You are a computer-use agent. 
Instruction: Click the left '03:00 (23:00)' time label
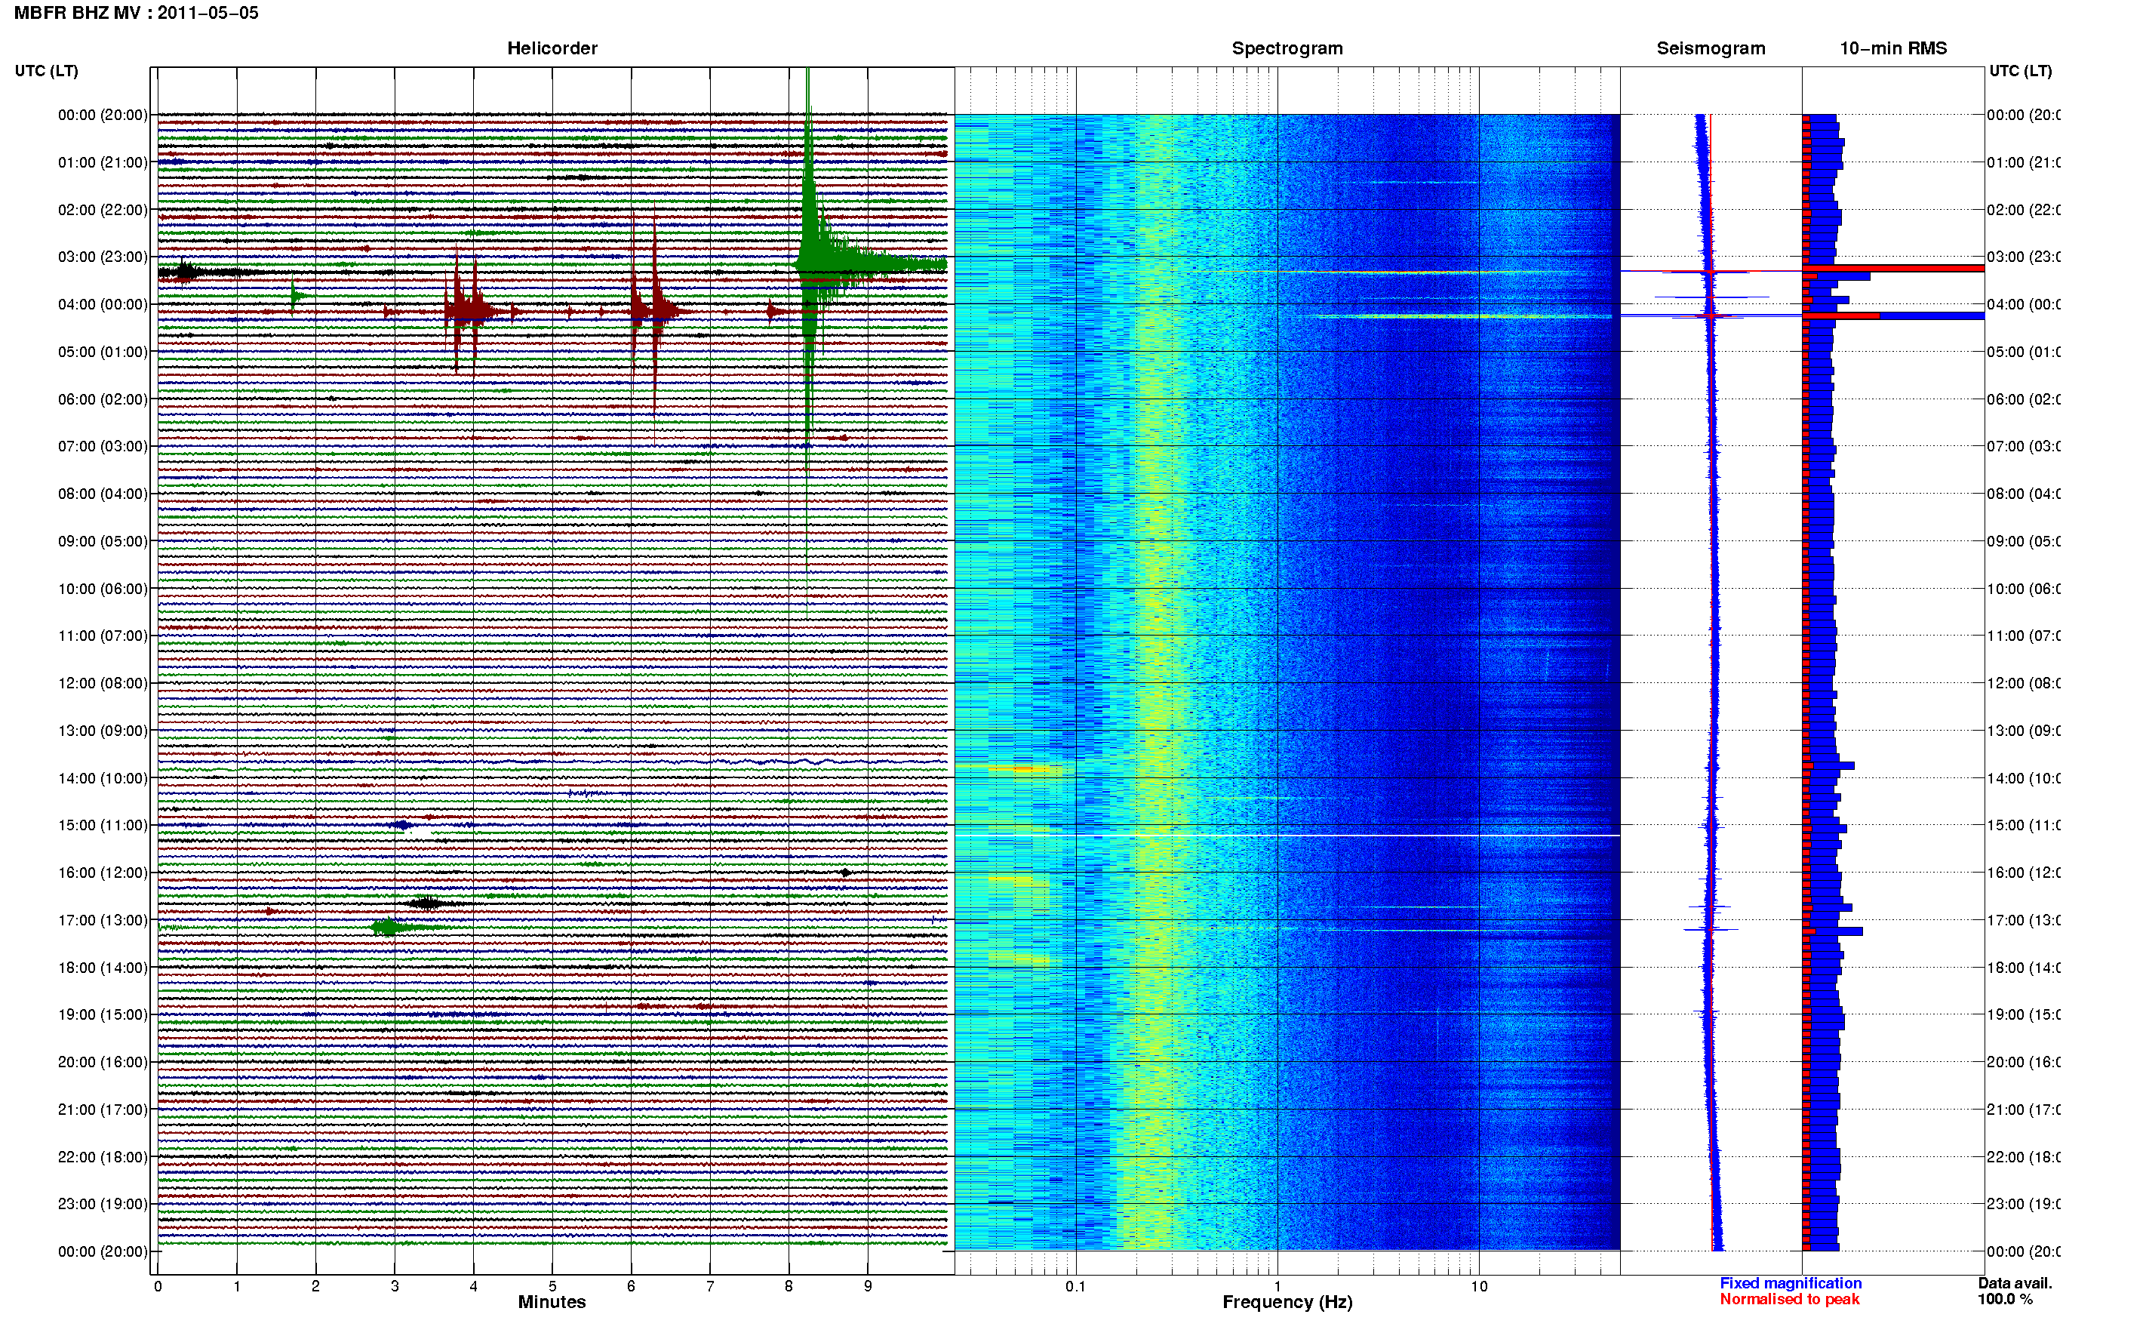[103, 257]
